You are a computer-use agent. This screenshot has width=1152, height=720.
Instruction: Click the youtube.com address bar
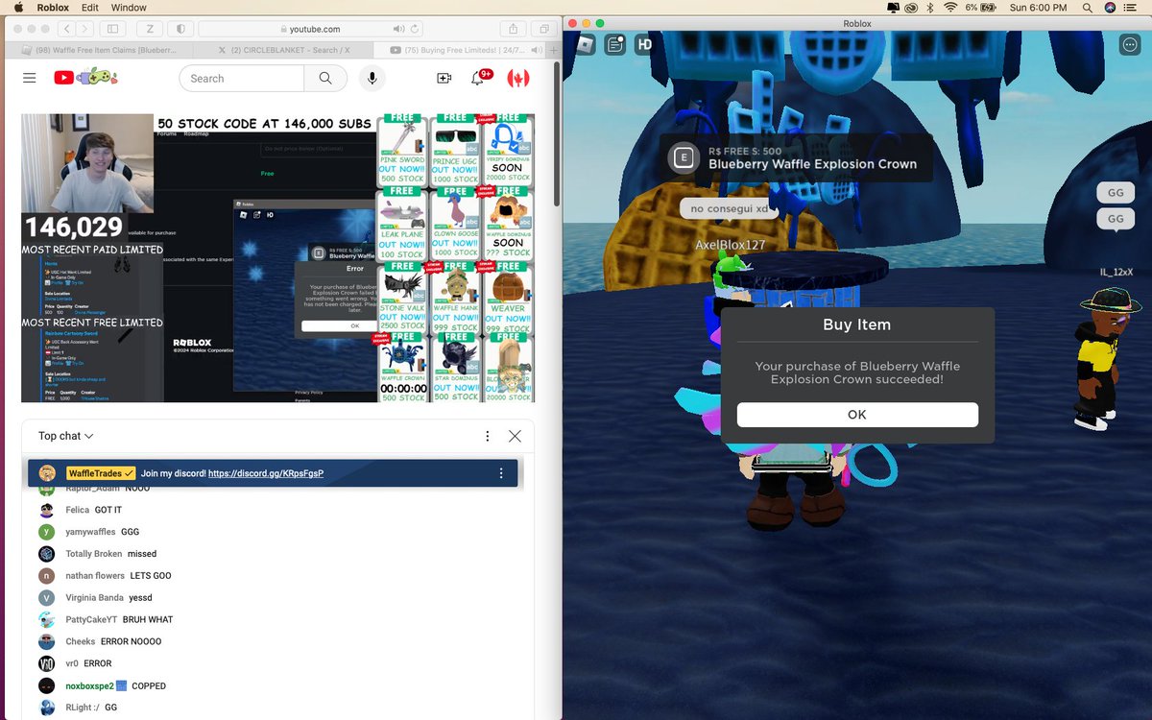[x=309, y=29]
